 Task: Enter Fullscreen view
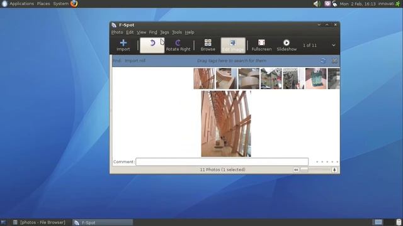coord(261,45)
